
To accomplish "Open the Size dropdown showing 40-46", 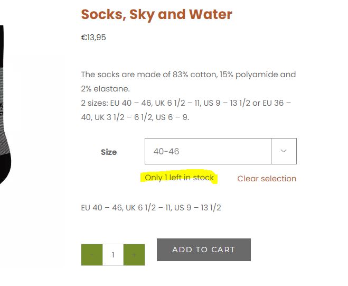I will point(208,151).
